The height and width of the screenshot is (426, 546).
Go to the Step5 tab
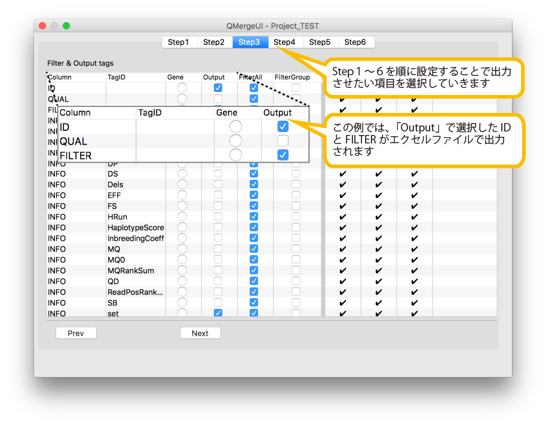coord(320,42)
